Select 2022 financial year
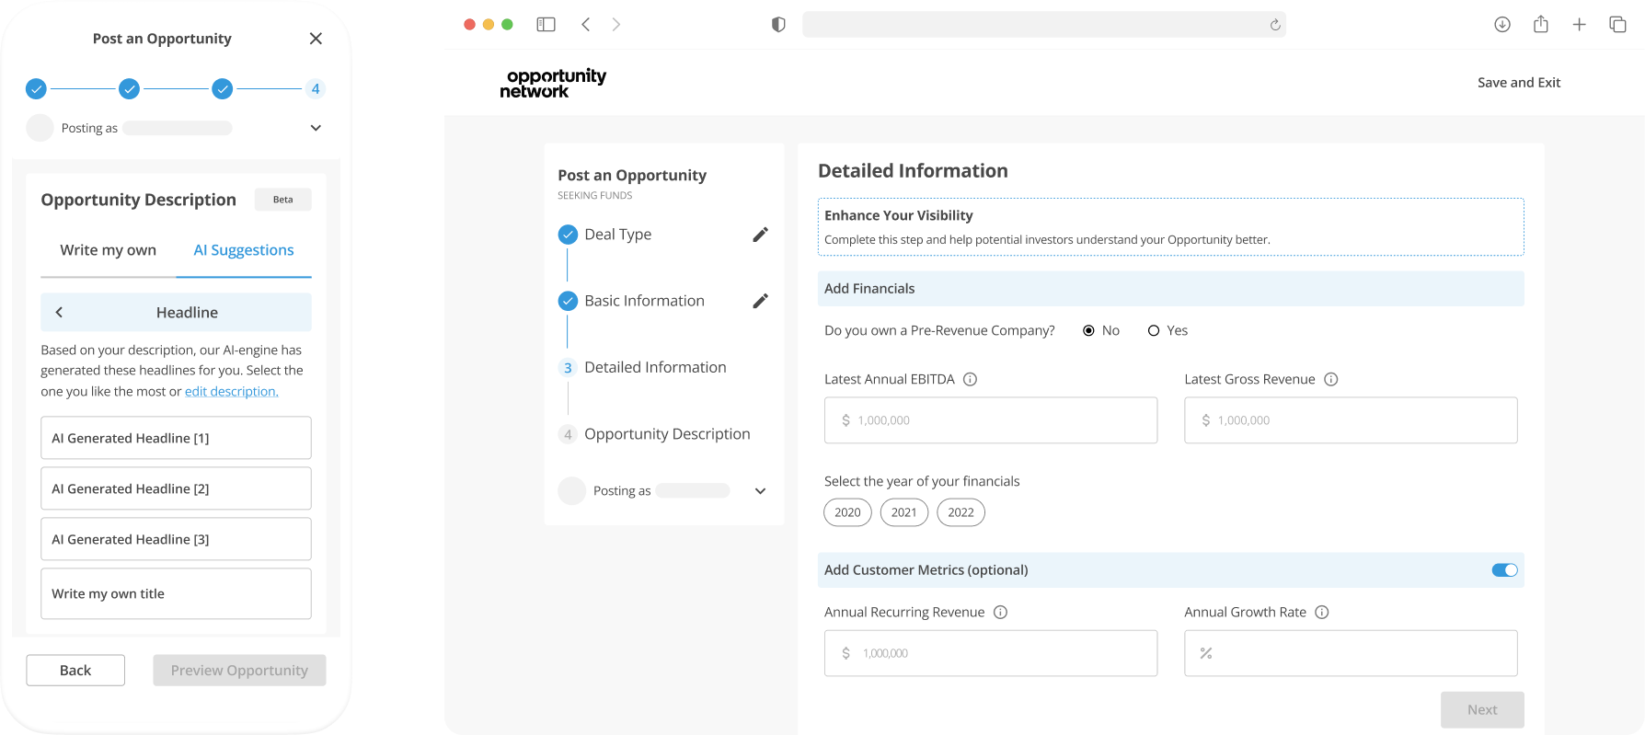1645x735 pixels. (x=961, y=512)
